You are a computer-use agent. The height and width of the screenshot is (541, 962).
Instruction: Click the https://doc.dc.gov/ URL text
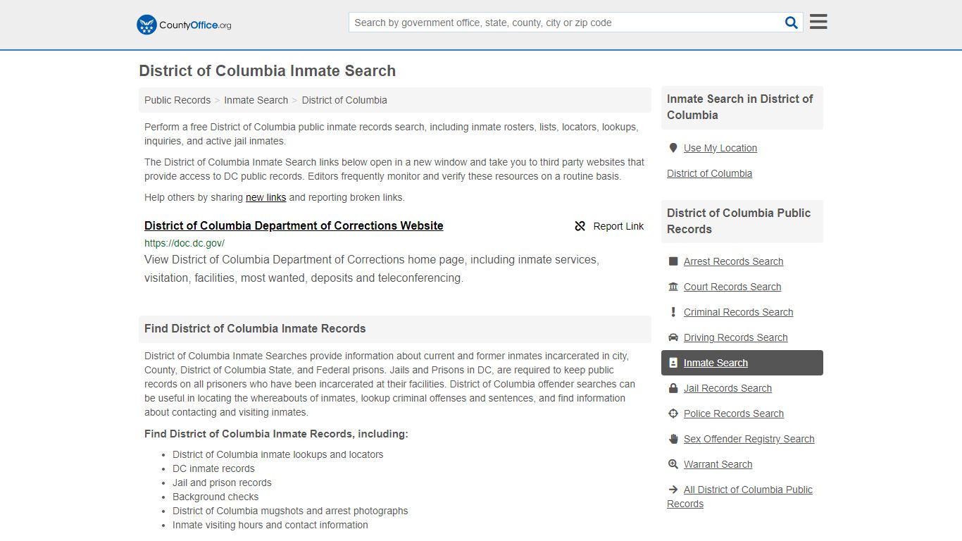[185, 243]
